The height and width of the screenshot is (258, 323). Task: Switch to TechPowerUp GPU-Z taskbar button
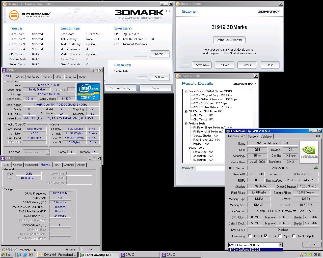coord(98,255)
